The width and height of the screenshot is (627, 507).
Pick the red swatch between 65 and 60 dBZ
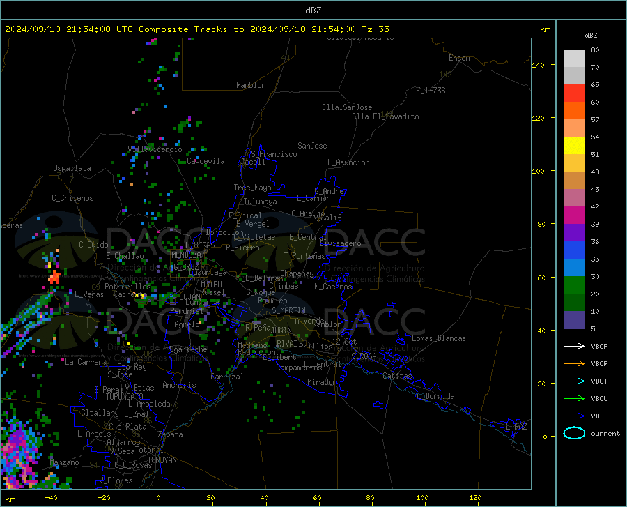pyautogui.click(x=574, y=93)
